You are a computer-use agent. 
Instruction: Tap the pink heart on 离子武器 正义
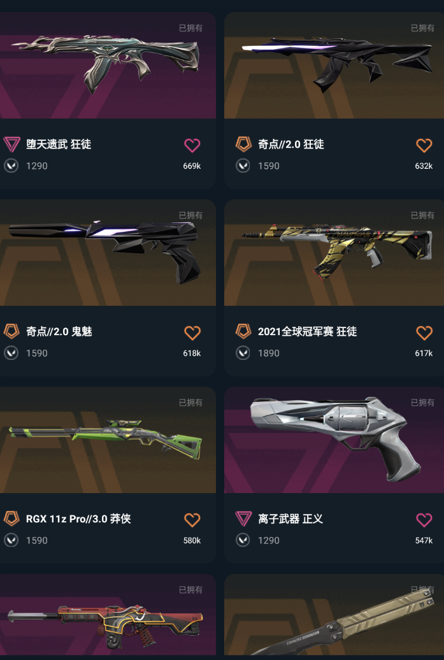424,520
